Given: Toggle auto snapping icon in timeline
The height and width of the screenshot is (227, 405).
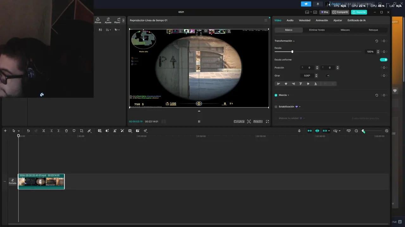Looking at the screenshot, I should tap(317, 131).
